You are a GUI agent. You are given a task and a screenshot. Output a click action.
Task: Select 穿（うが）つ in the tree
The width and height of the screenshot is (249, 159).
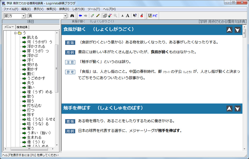tap(38, 51)
